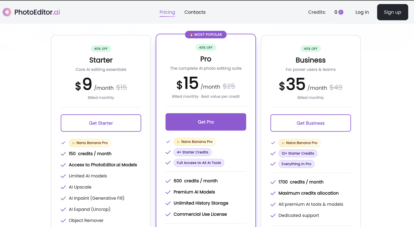Image resolution: width=414 pixels, height=227 pixels.
Task: Click the Full Access to All AI Tools badge
Action: [199, 163]
